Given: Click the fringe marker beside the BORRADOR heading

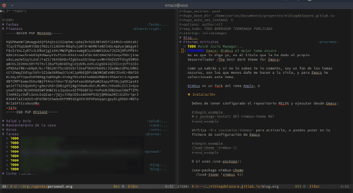Looking at the screenshot, I should (x=182, y=51).
